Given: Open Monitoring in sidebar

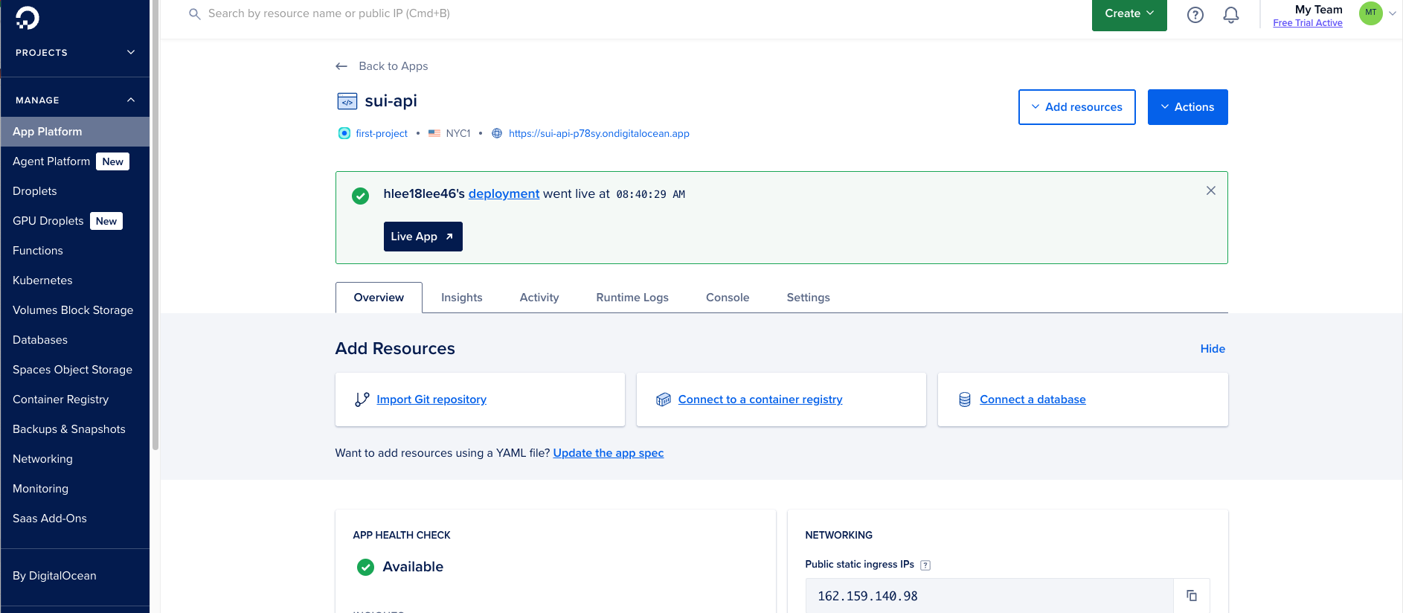Looking at the screenshot, I should point(75,489).
